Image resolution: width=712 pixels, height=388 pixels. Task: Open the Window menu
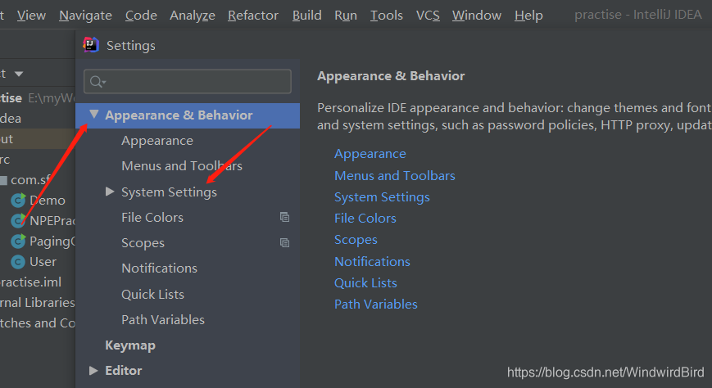477,16
